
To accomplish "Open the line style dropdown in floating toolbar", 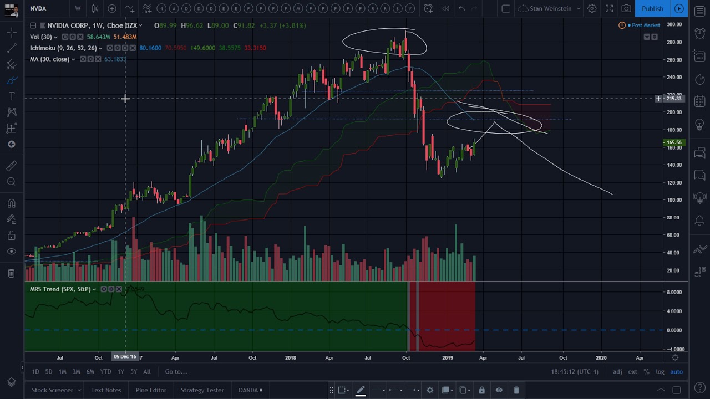I will (x=379, y=390).
